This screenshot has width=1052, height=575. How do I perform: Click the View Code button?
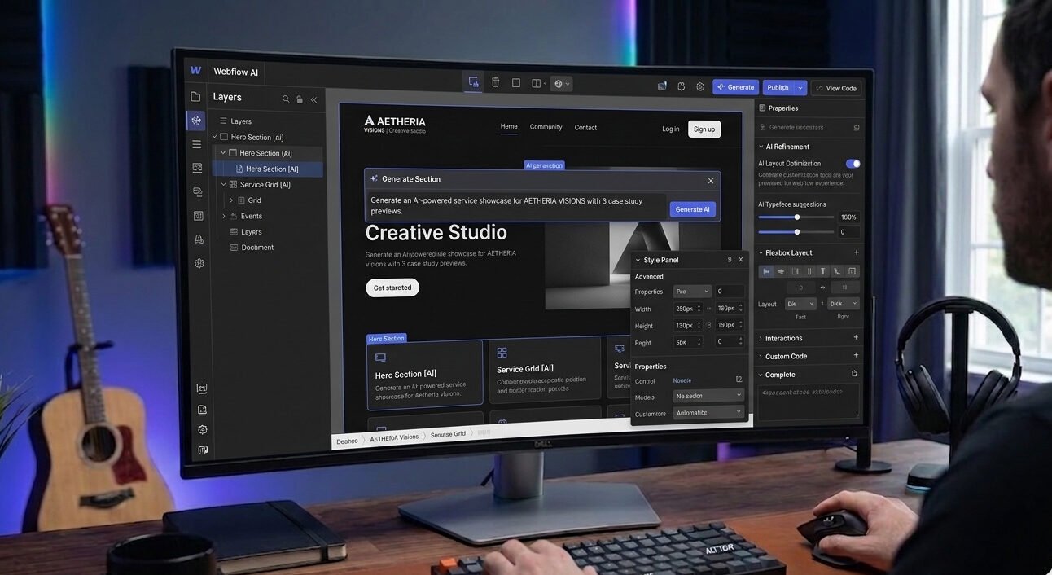[x=836, y=88]
